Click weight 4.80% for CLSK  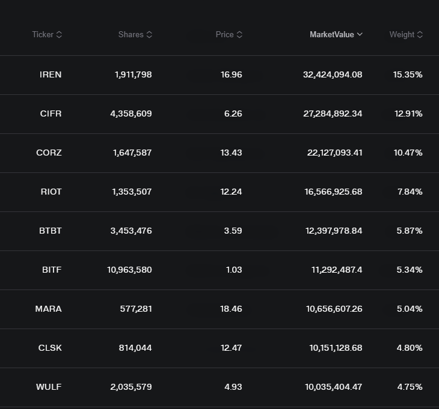point(410,348)
